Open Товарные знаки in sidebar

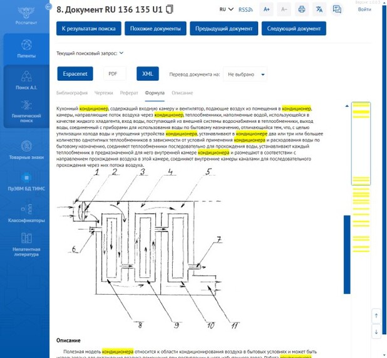26,150
